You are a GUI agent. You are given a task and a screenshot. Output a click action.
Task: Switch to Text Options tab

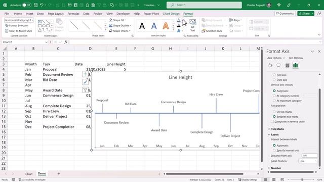(x=296, y=58)
